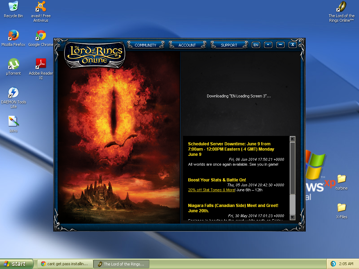Click the 2:05 AM system clock
The height and width of the screenshot is (269, 359).
(346, 264)
